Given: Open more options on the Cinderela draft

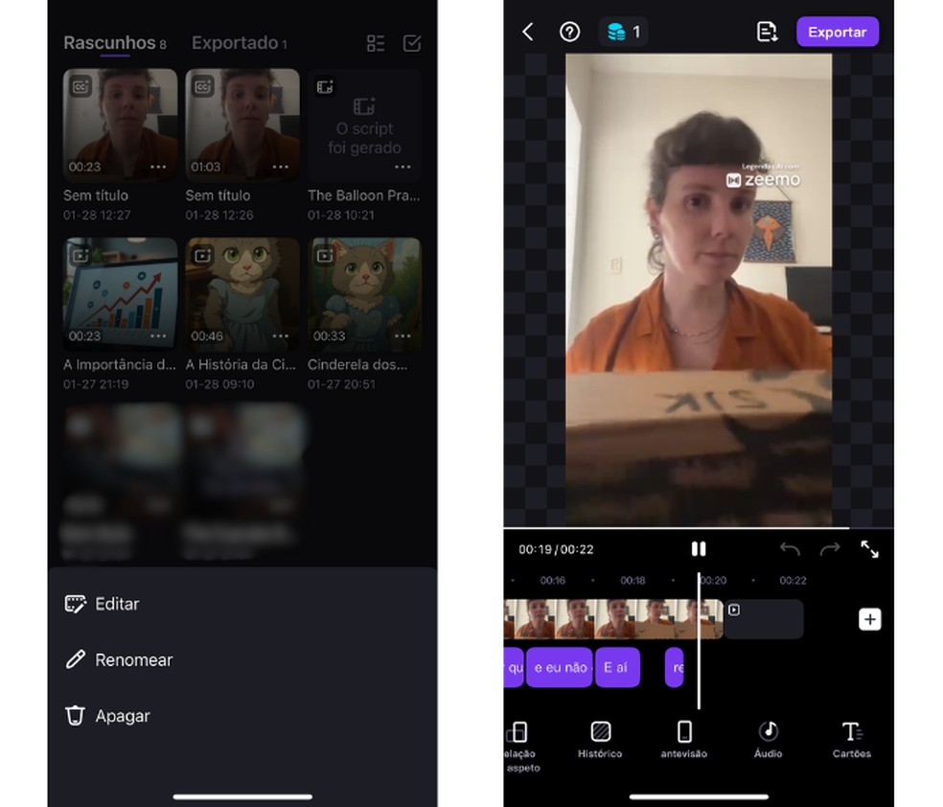Looking at the screenshot, I should pos(402,335).
